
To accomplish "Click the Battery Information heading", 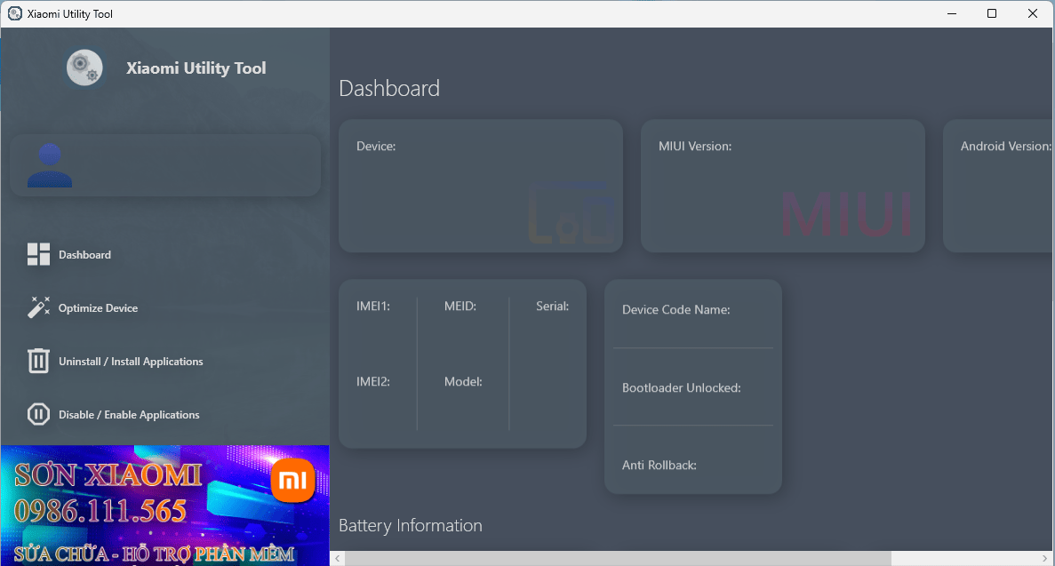I will [410, 525].
